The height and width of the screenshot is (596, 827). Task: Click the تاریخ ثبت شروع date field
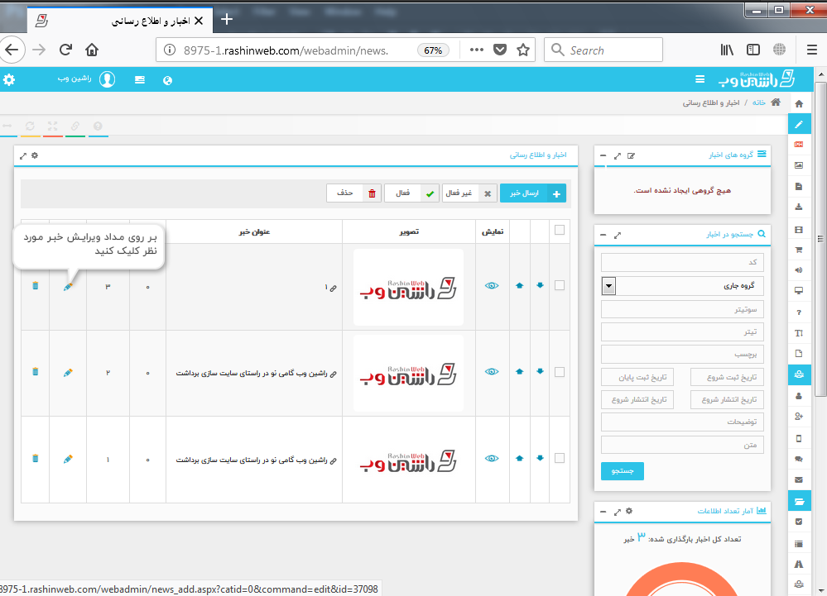coord(728,377)
